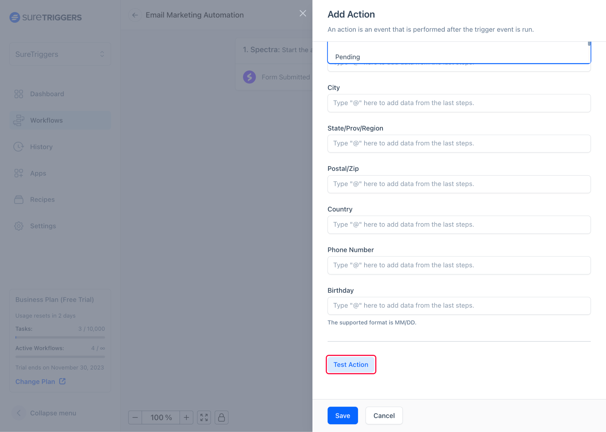Click the City input field
Viewport: 606px width, 432px height.
point(459,102)
